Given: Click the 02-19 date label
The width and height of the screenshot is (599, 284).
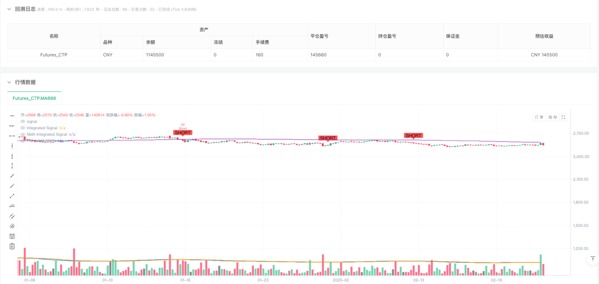Looking at the screenshot, I should [496, 279].
